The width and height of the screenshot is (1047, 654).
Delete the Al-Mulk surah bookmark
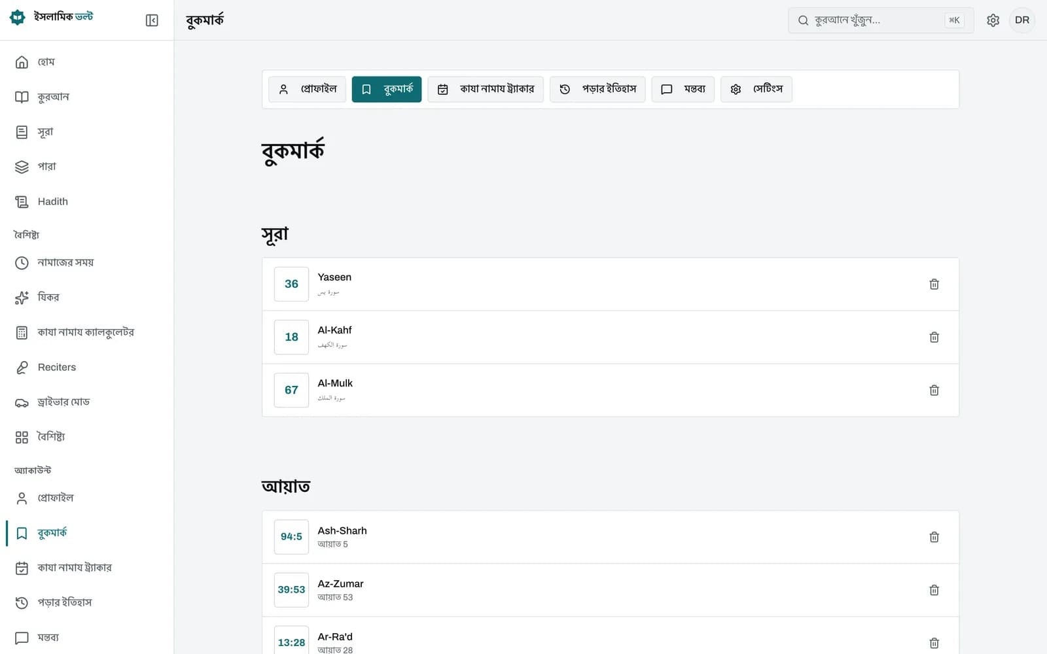[934, 390]
